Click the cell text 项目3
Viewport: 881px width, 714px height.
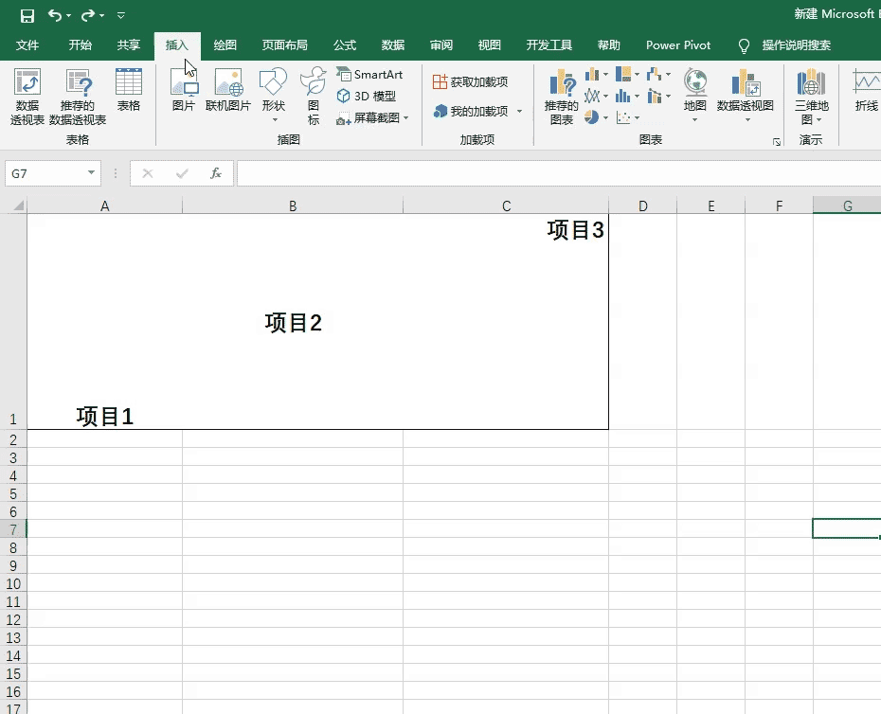(x=575, y=230)
